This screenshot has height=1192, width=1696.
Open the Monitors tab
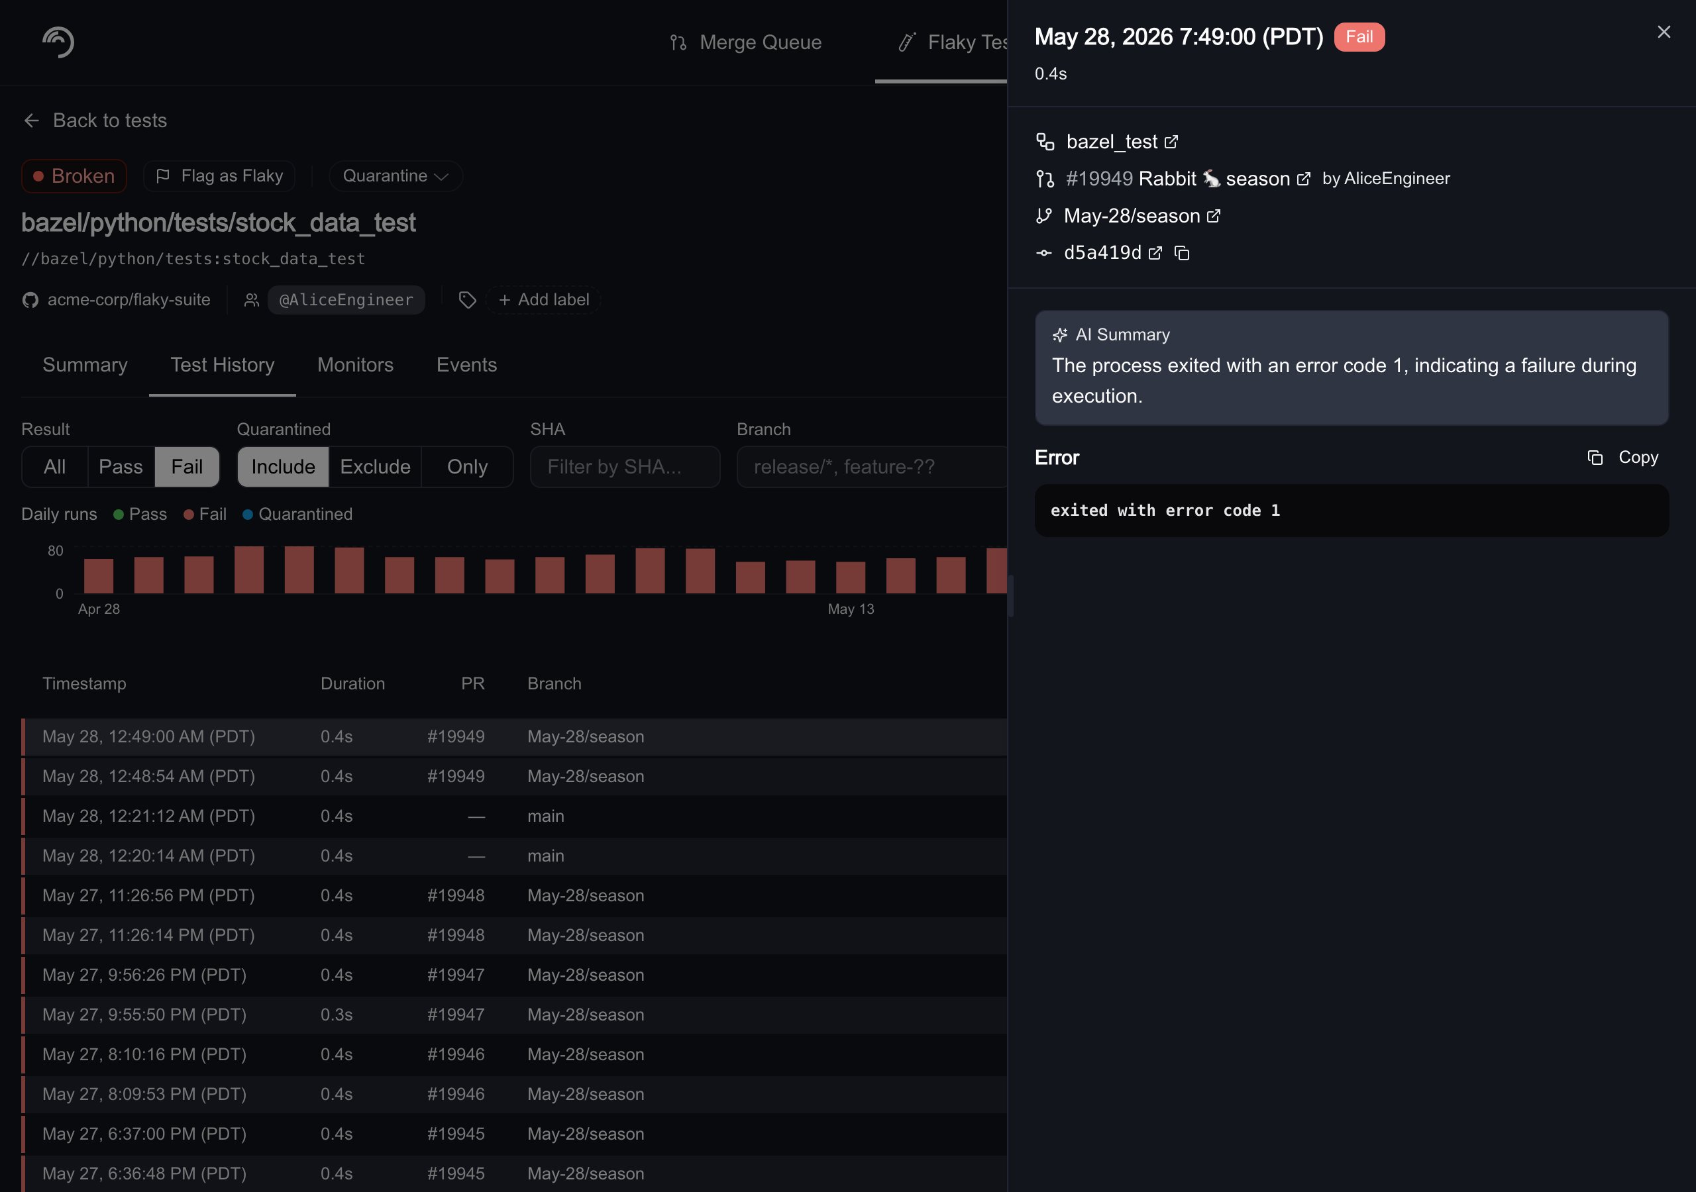point(355,365)
